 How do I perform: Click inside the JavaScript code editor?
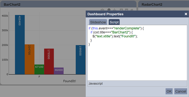point(137,53)
